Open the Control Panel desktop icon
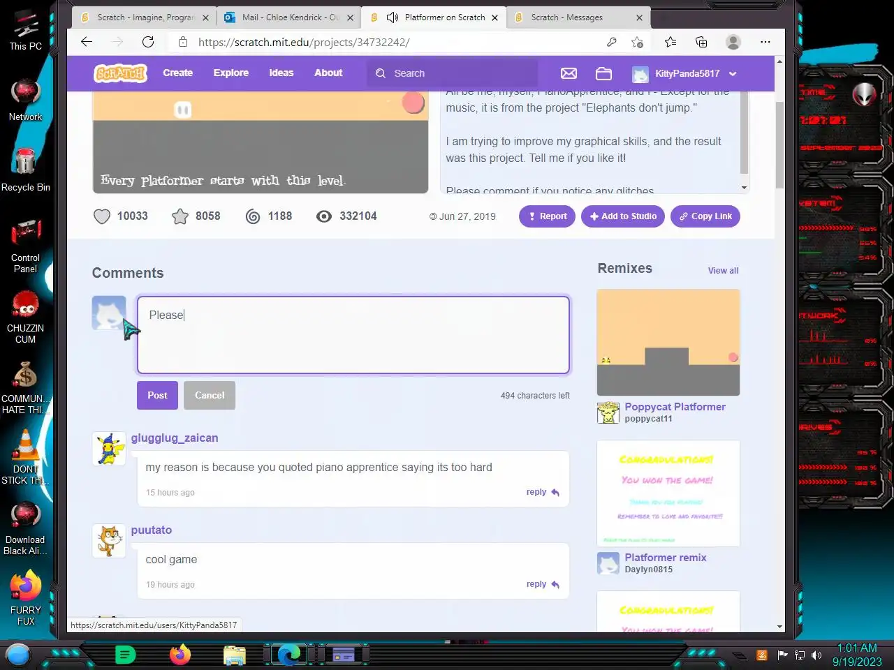 pos(26,246)
